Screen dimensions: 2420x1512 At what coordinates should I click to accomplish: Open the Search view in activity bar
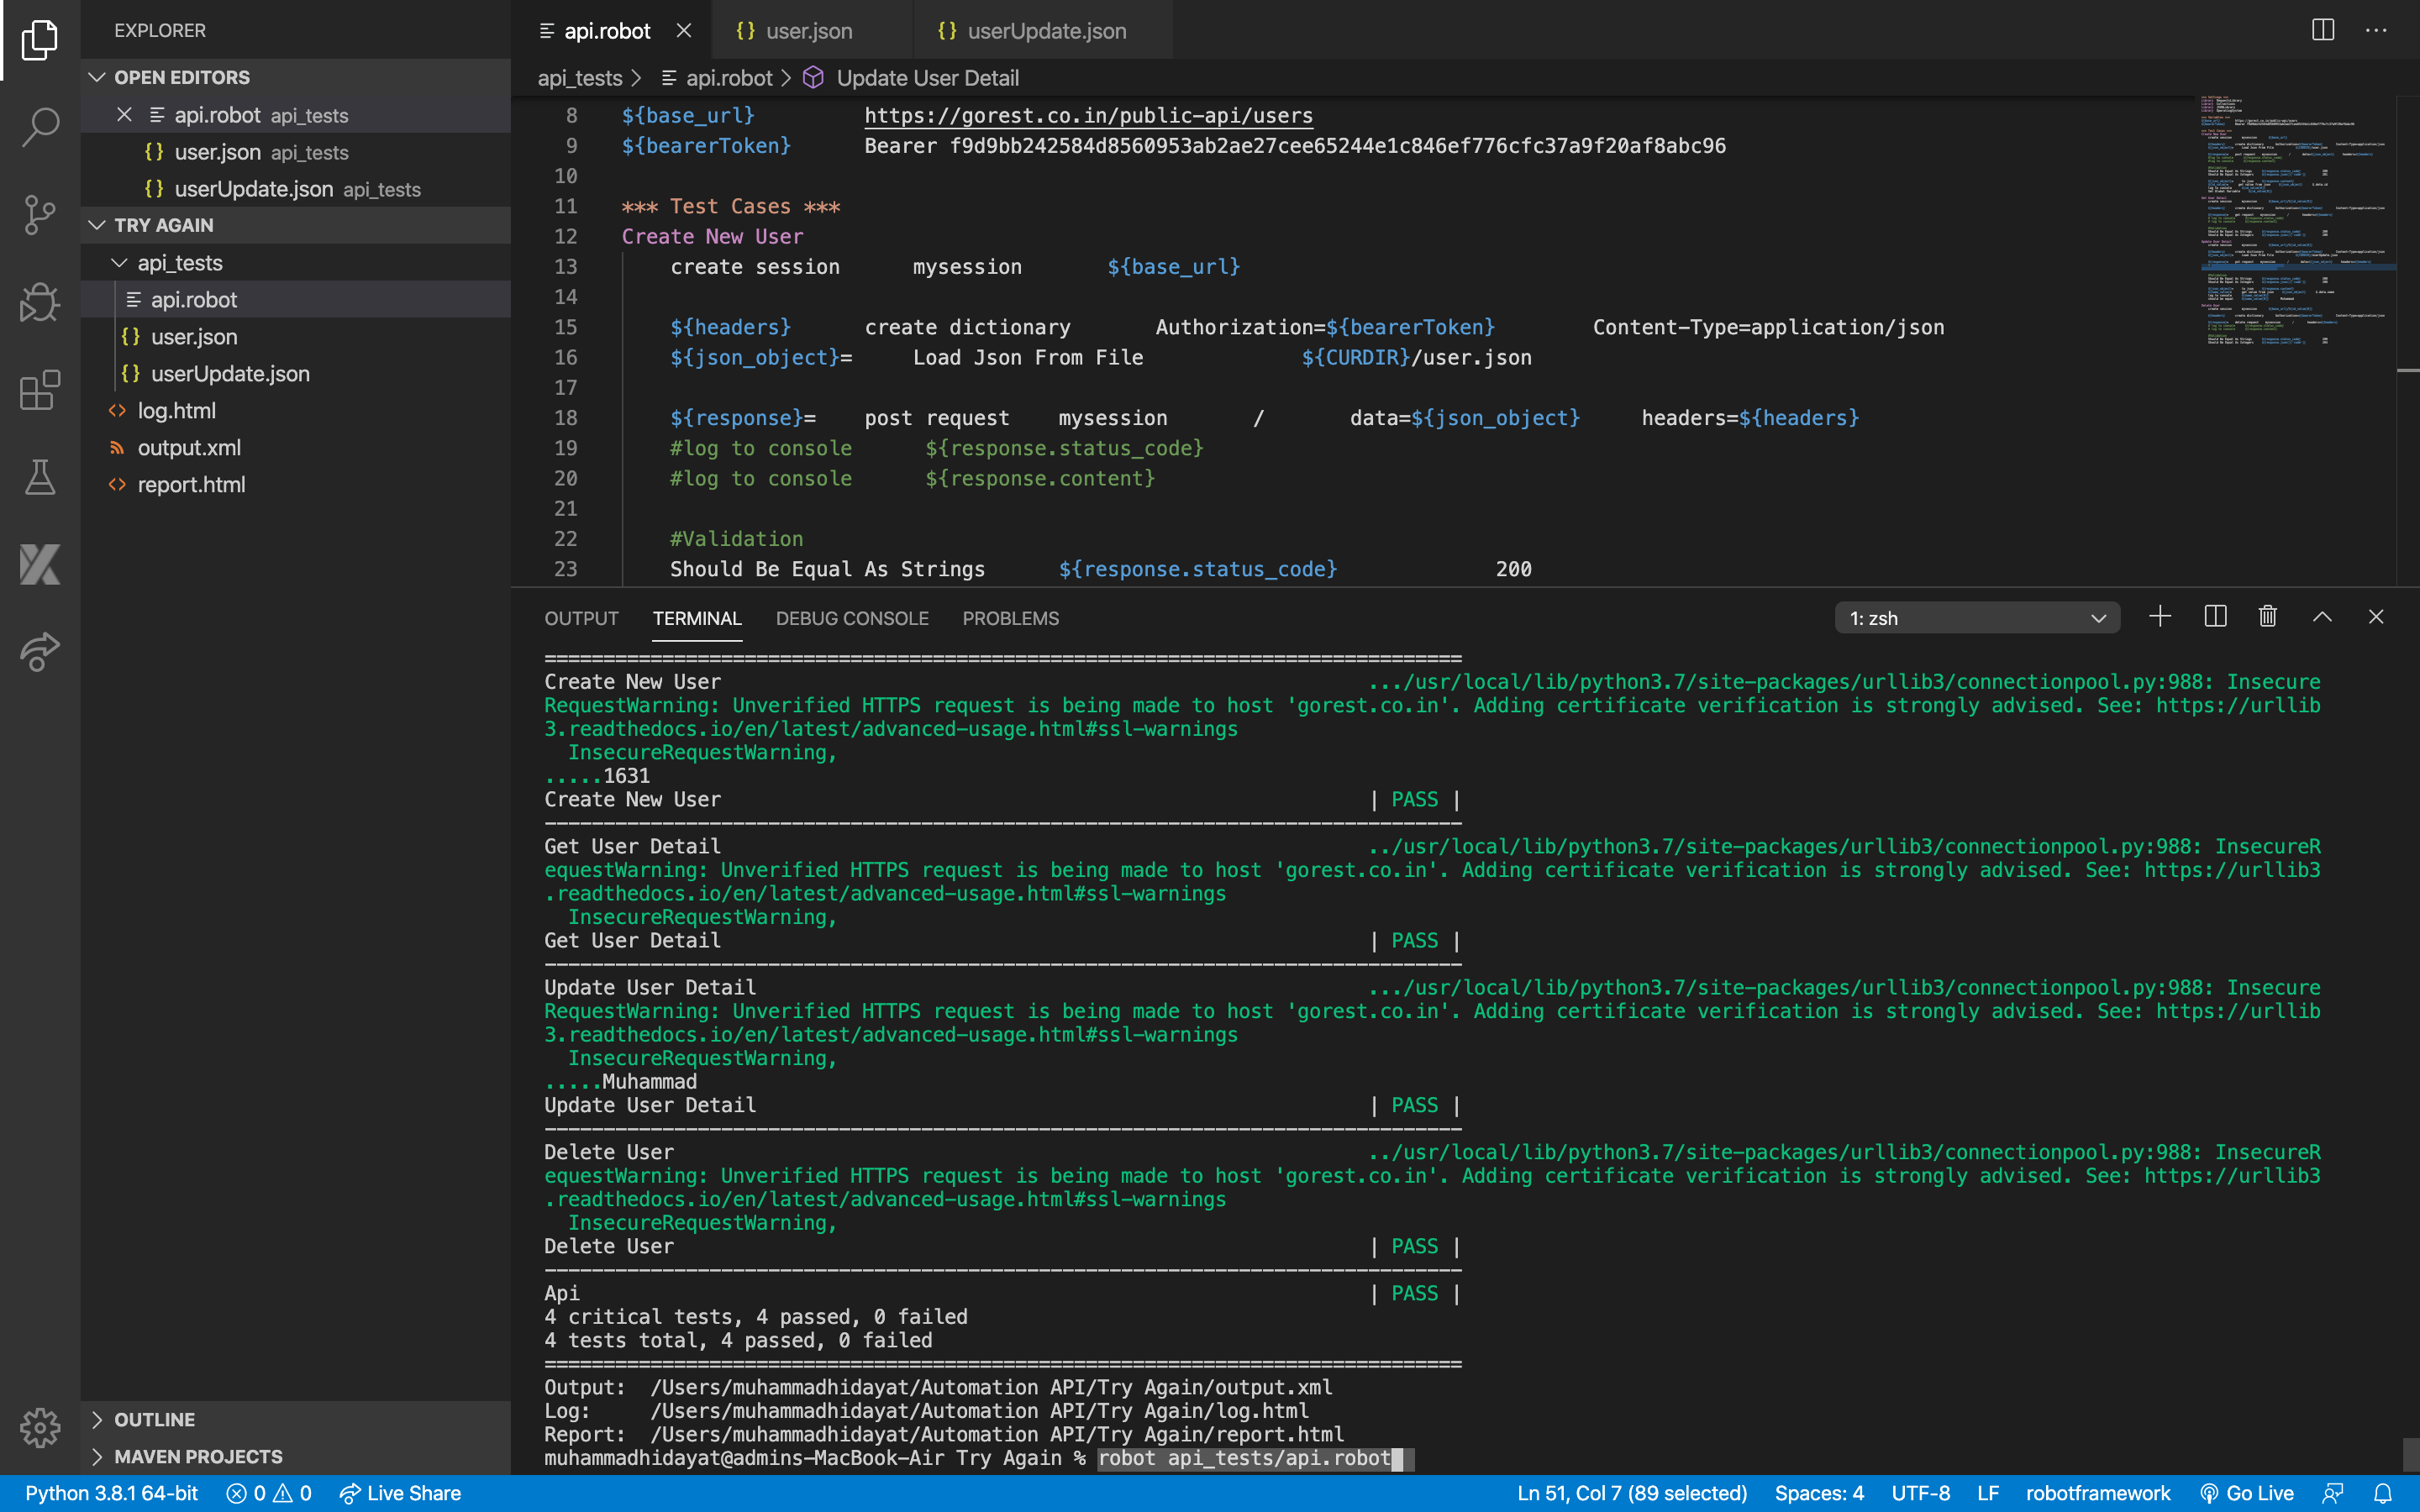pos(40,127)
